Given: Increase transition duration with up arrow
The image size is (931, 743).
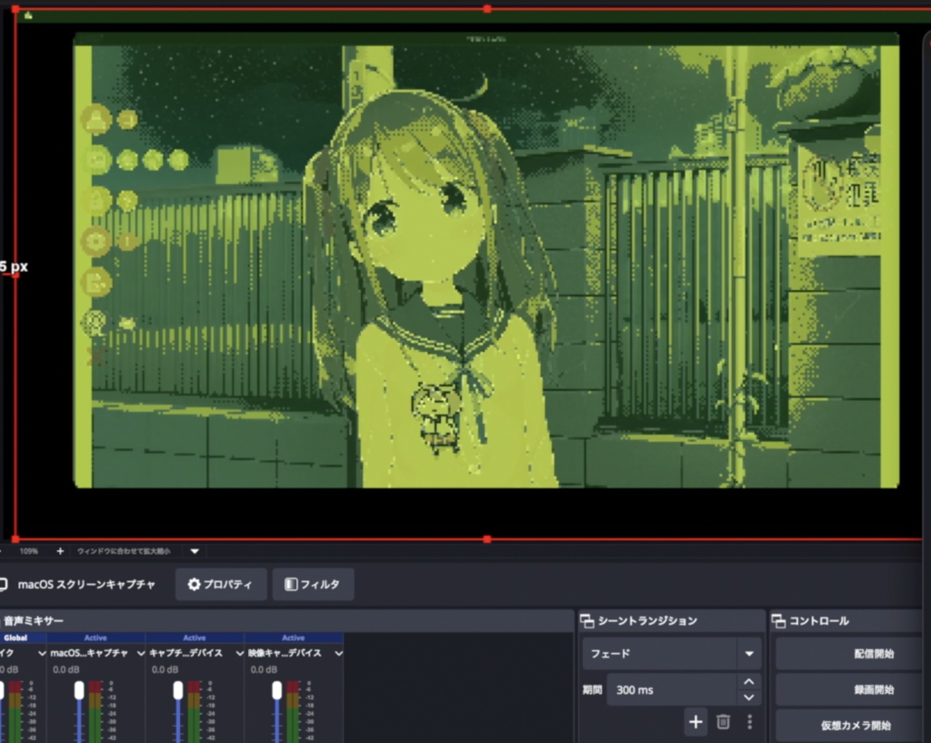Looking at the screenshot, I should pyautogui.click(x=749, y=681).
